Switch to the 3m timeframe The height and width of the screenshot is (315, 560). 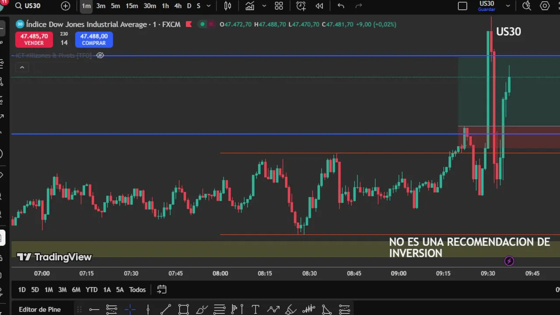coord(101,6)
